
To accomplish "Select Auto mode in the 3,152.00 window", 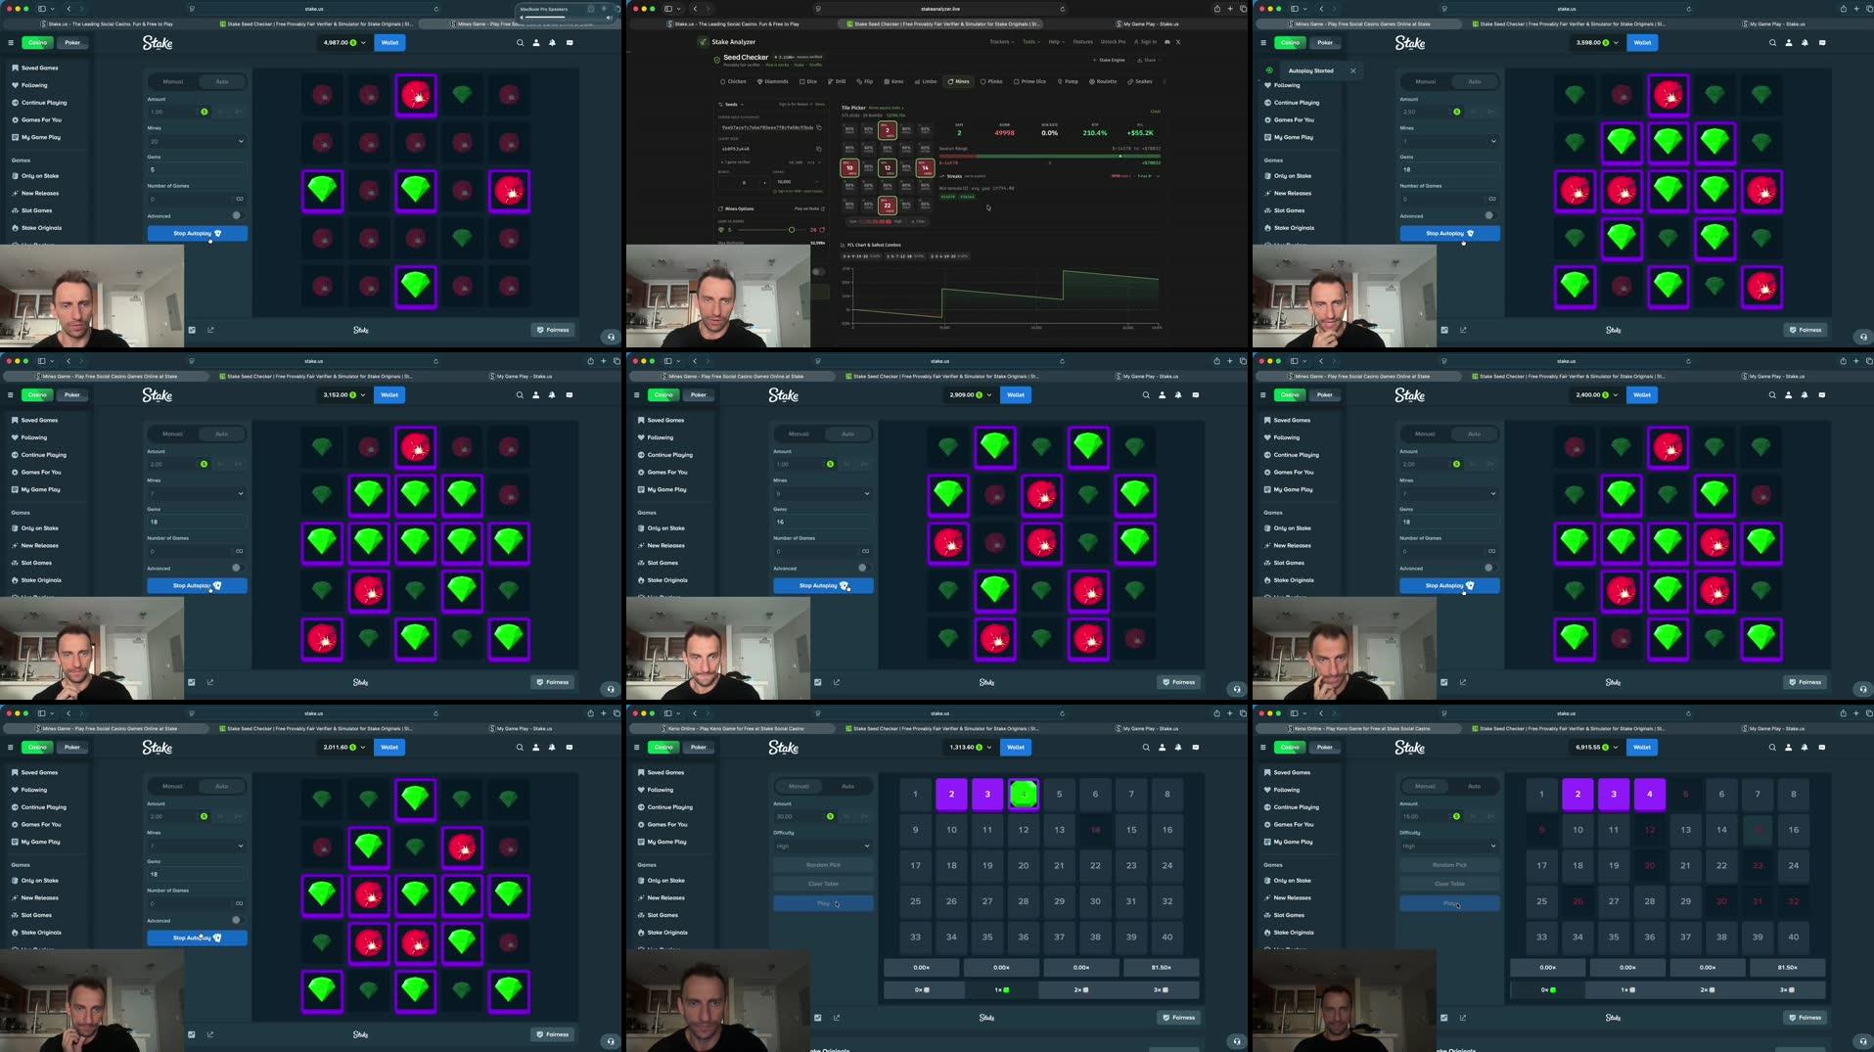I will [222, 434].
